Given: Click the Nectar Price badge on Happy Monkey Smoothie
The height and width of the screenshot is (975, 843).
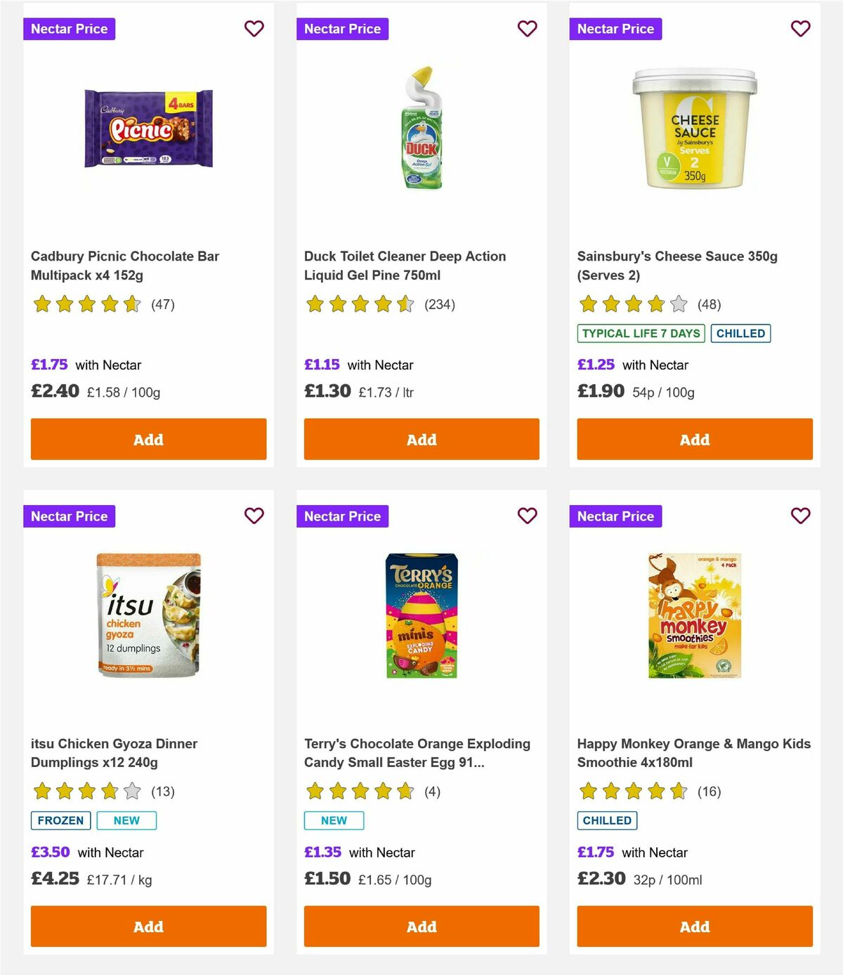Looking at the screenshot, I should 615,516.
